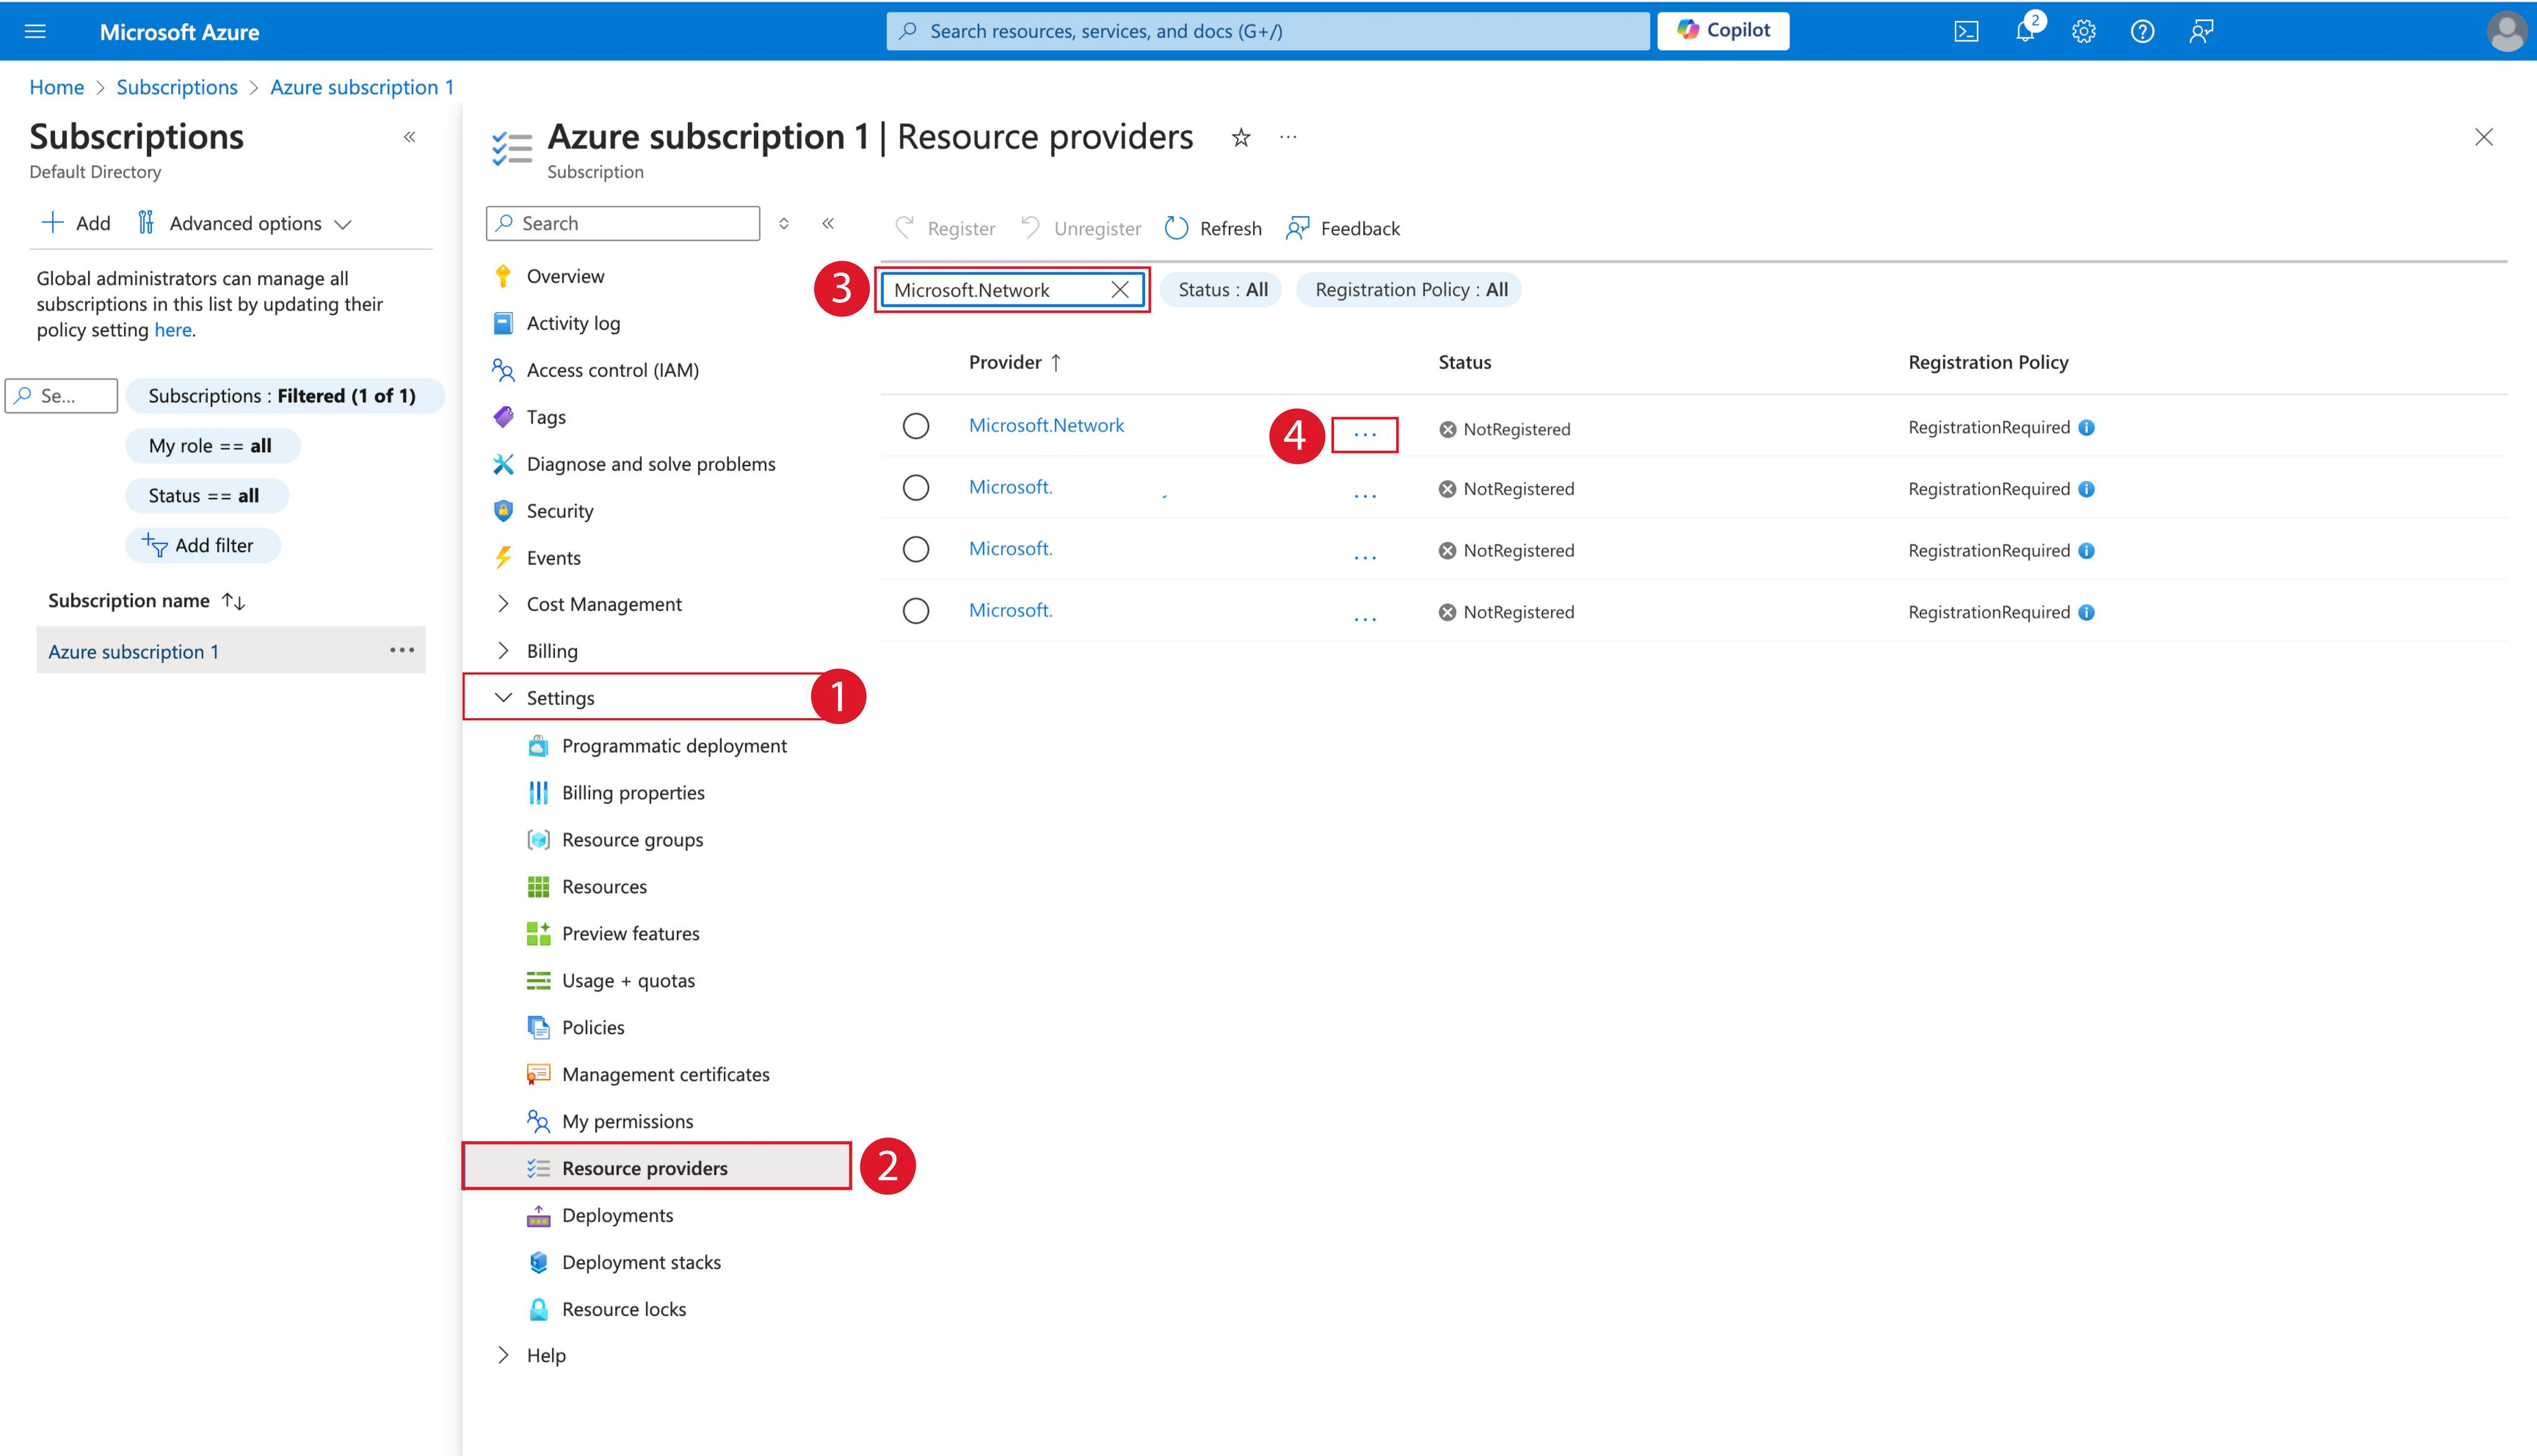Click the Refresh button
Screen dimensions: 2537x1456
pyautogui.click(x=1213, y=229)
